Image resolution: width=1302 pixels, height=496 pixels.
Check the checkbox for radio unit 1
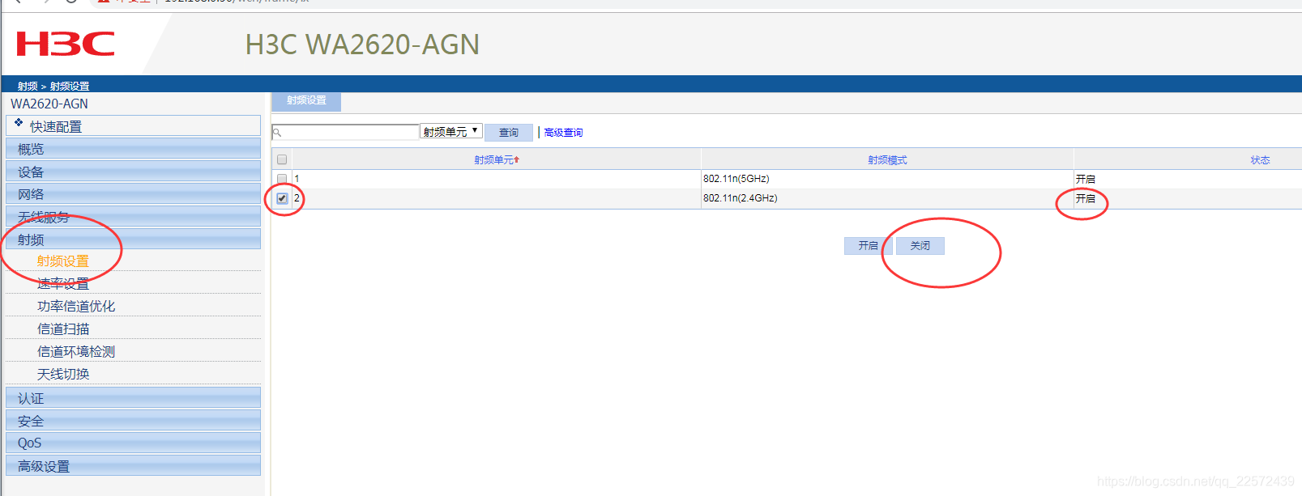tap(282, 179)
